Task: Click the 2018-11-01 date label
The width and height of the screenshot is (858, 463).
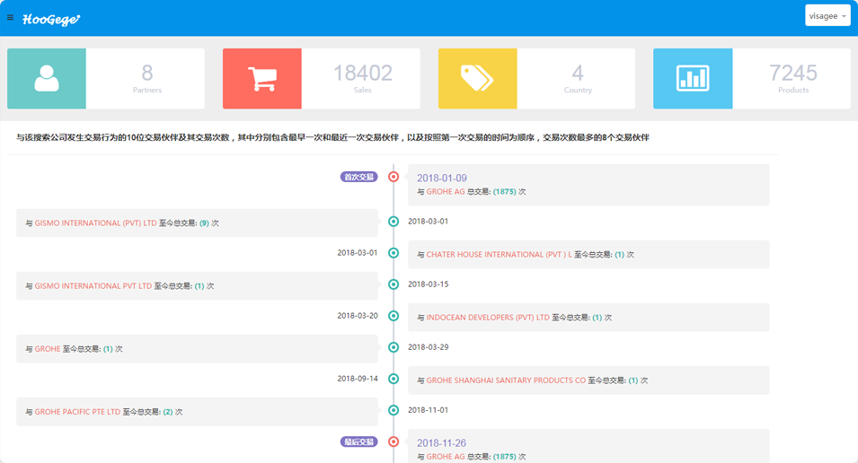Action: pos(429,410)
